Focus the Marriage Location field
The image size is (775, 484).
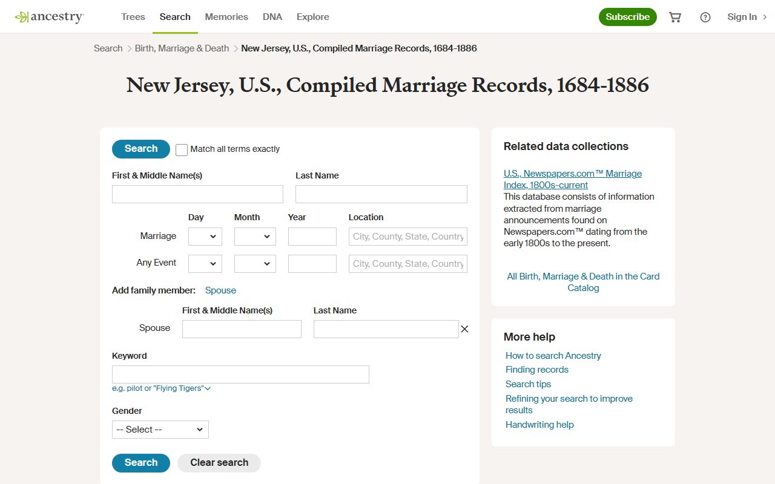[408, 237]
